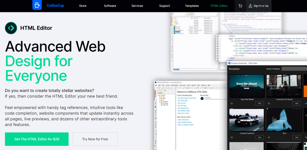The image size is (307, 150).
Task: Click the Open Existing Files link
Action: pos(183,120)
